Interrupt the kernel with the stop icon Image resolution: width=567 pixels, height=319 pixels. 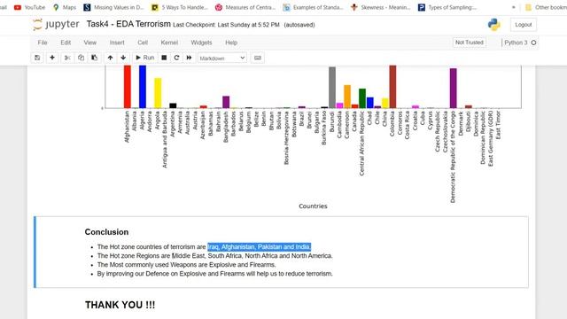[164, 58]
